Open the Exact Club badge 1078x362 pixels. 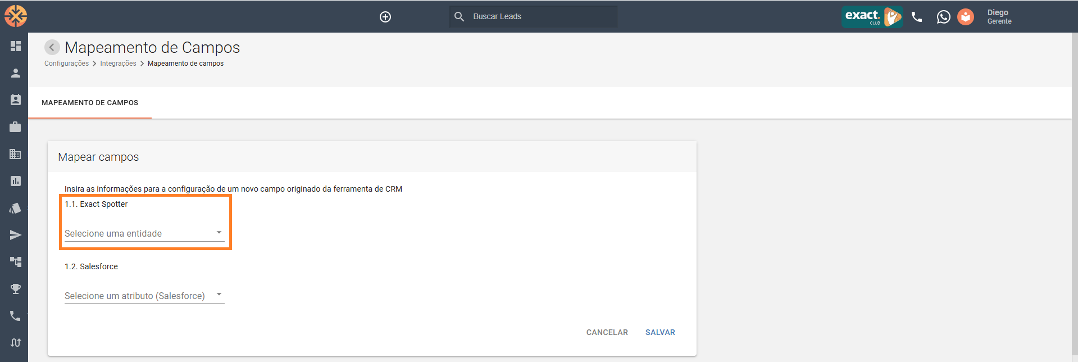pos(872,17)
